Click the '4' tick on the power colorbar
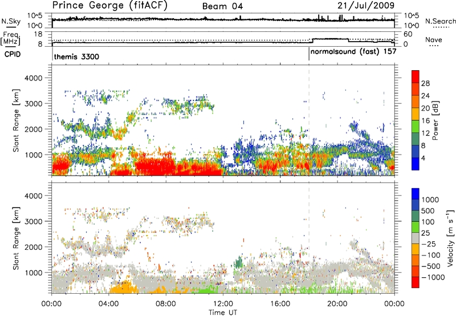This screenshot has width=456, height=316. (423, 159)
